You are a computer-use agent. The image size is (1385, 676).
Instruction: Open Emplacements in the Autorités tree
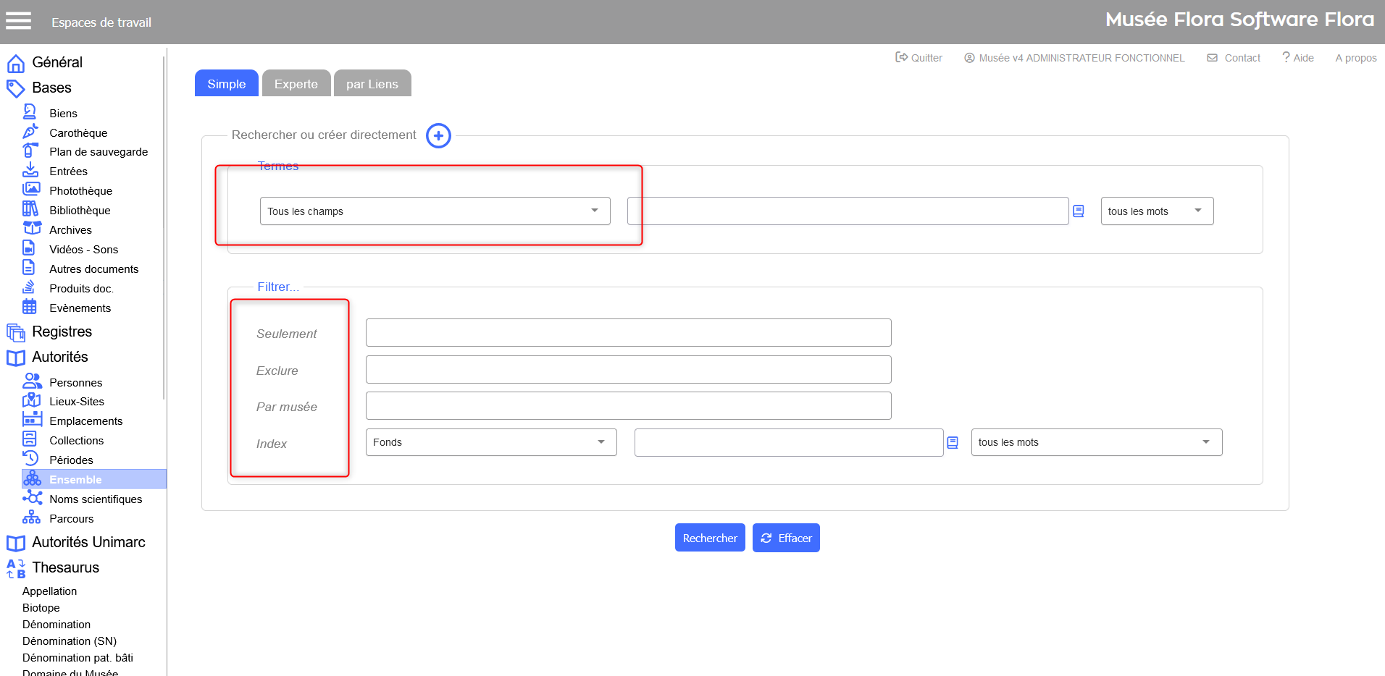[x=85, y=421]
